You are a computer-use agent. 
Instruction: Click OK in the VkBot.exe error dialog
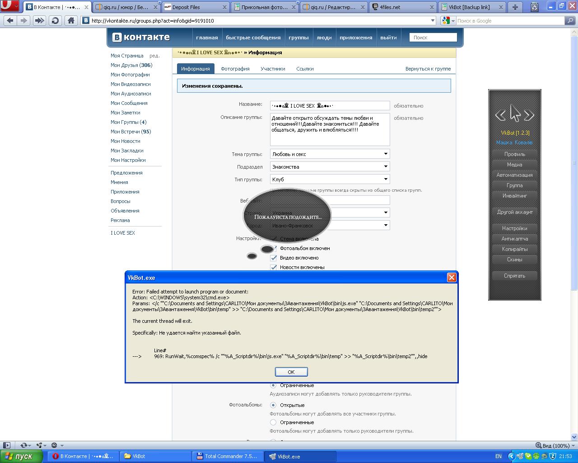pyautogui.click(x=291, y=372)
